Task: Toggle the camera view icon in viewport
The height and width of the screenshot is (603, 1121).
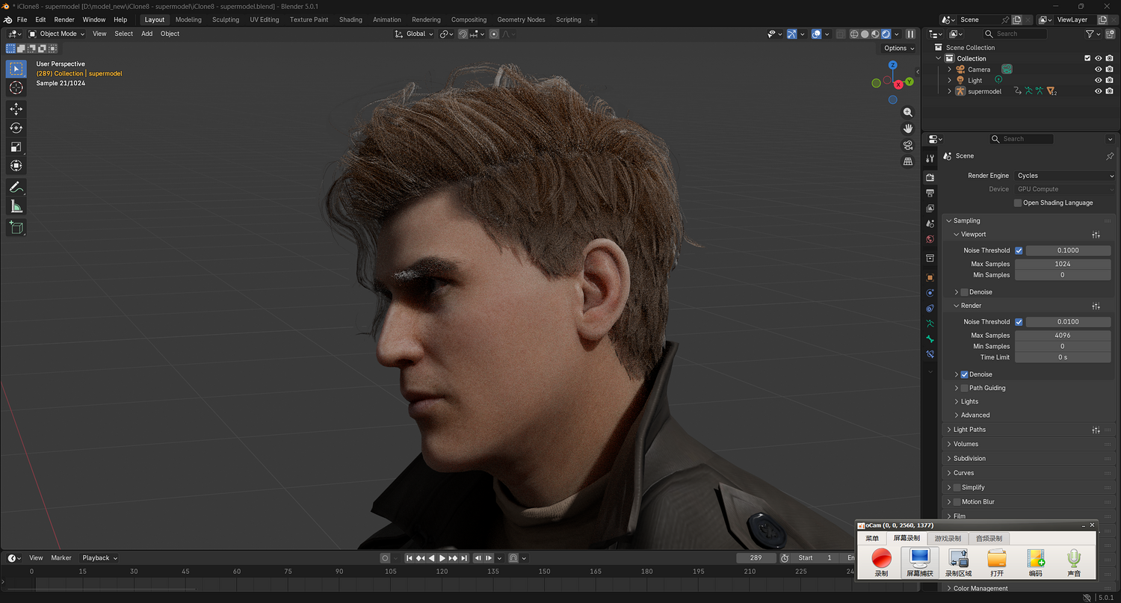Action: tap(908, 145)
